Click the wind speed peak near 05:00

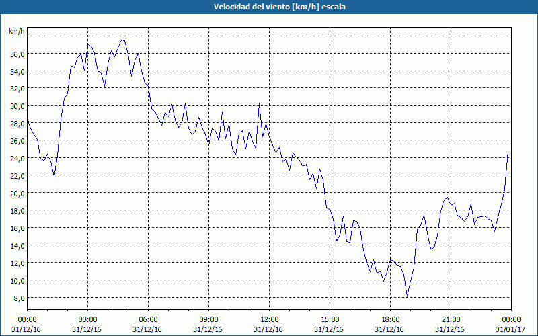click(x=122, y=40)
